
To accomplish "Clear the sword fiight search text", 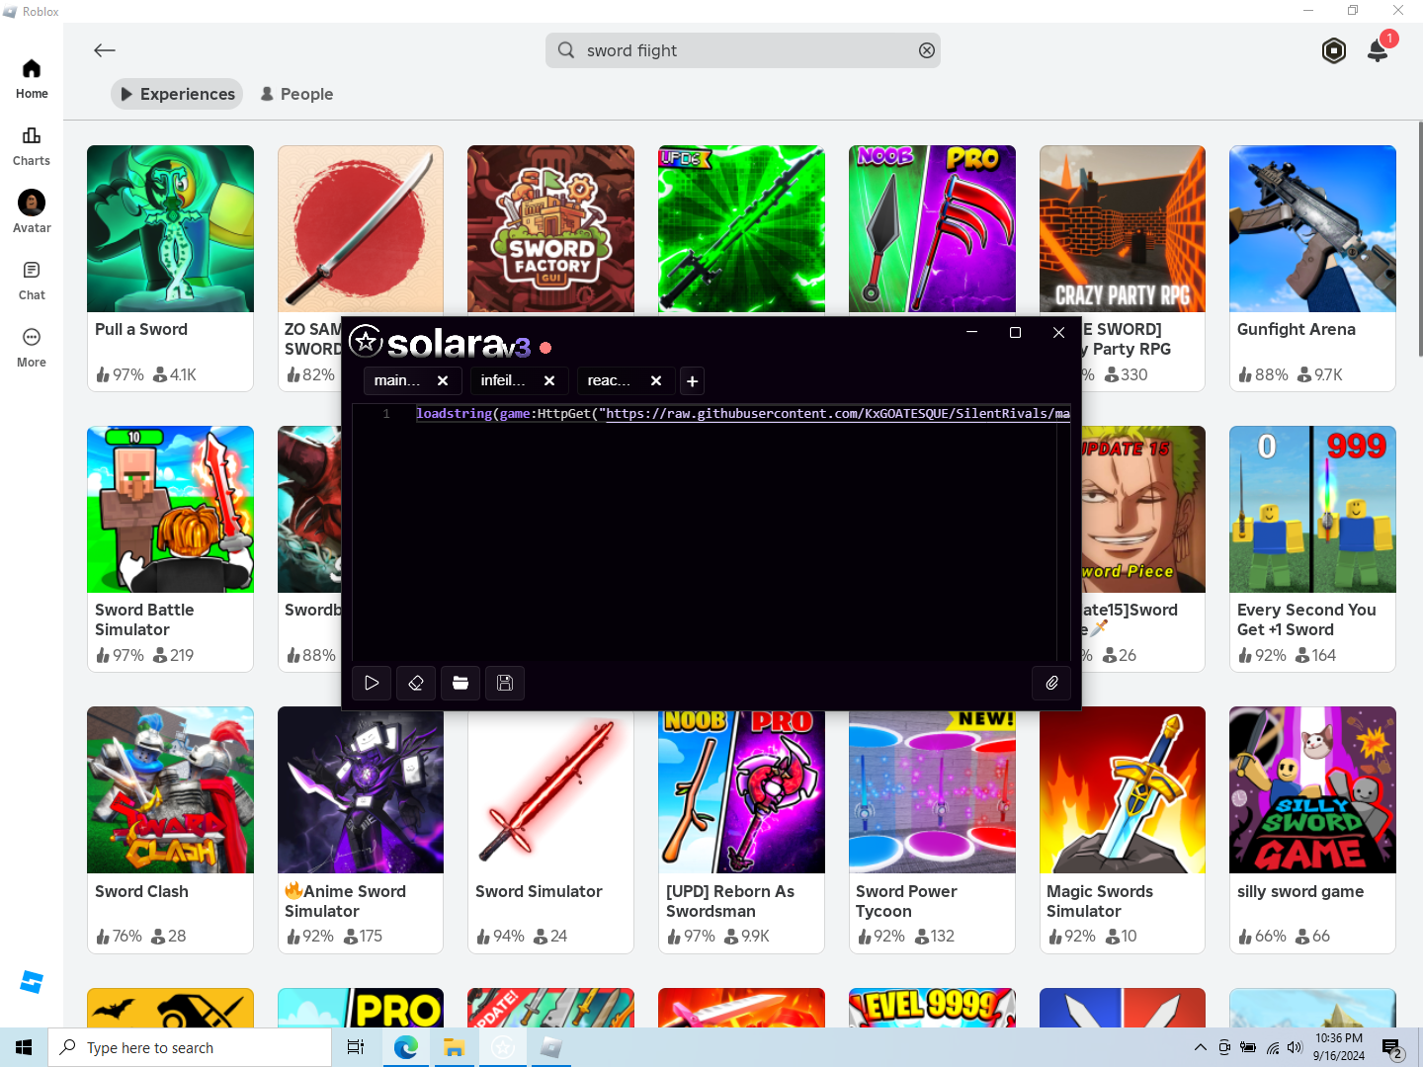I will pos(927,50).
